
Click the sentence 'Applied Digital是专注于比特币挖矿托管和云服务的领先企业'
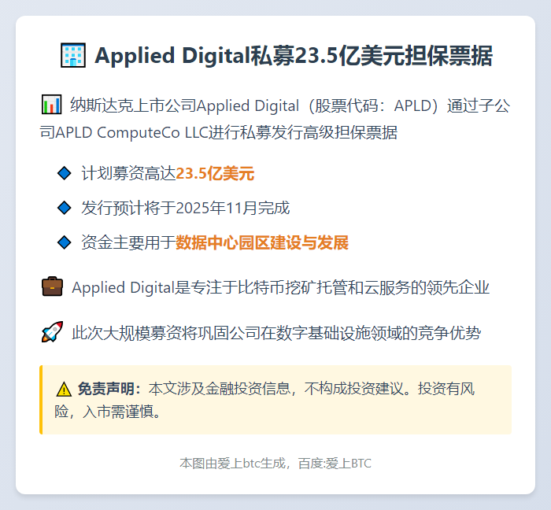[x=280, y=287]
